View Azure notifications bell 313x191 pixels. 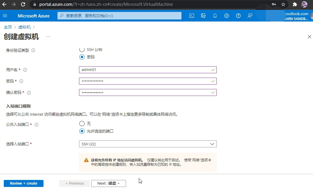(x=215, y=16)
